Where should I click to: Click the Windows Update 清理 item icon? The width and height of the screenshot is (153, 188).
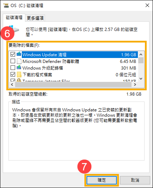(x=19, y=54)
